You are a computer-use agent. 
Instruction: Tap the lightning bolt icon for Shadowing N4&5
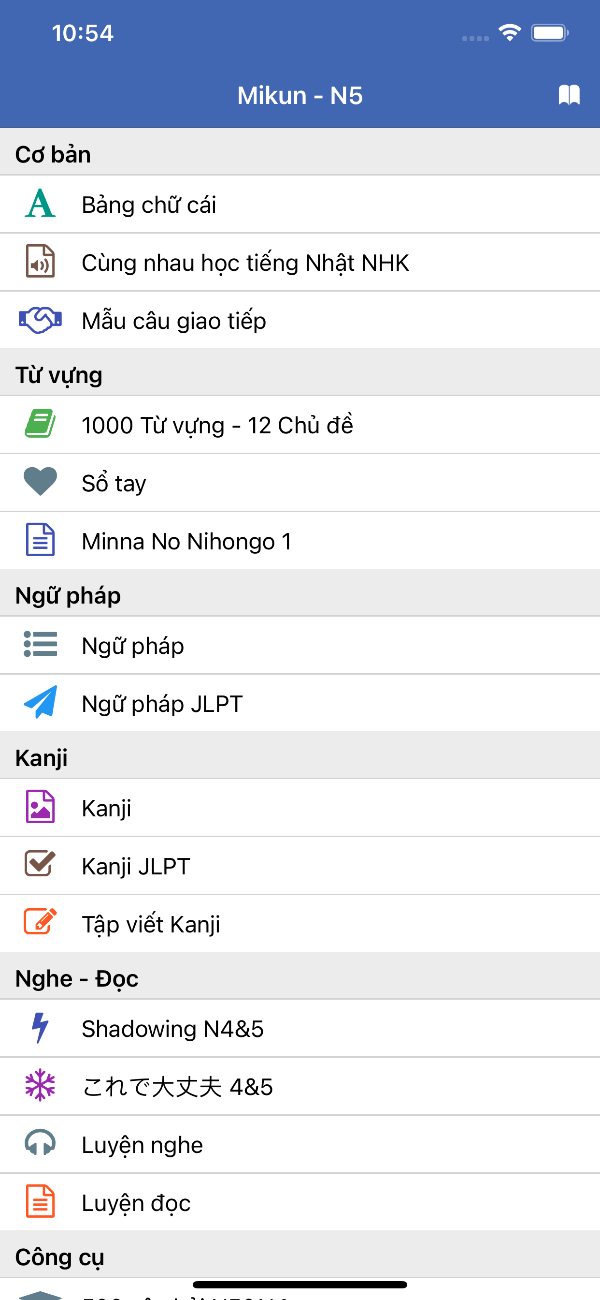40,1028
